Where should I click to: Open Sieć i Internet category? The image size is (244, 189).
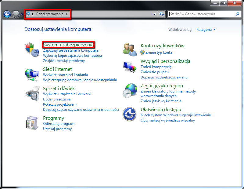57,69
